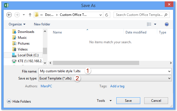
Task: Click the Back navigation arrow
Action: point(9,15)
